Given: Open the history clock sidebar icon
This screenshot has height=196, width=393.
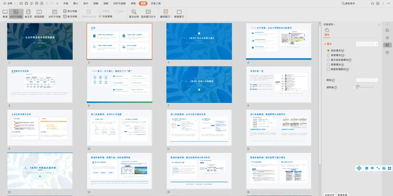Looking at the screenshot, I should point(387,53).
